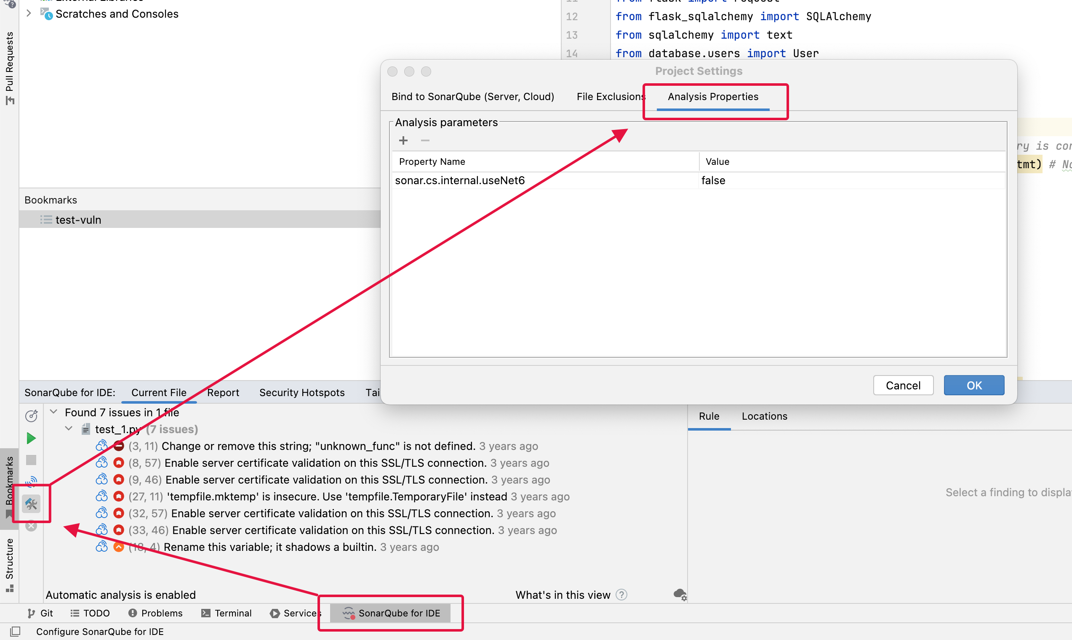Viewport: 1072px width, 640px height.
Task: Open the TODO tool window
Action: point(90,613)
